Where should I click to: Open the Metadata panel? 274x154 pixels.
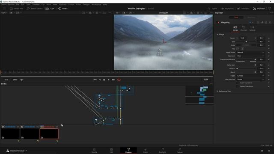point(243,9)
